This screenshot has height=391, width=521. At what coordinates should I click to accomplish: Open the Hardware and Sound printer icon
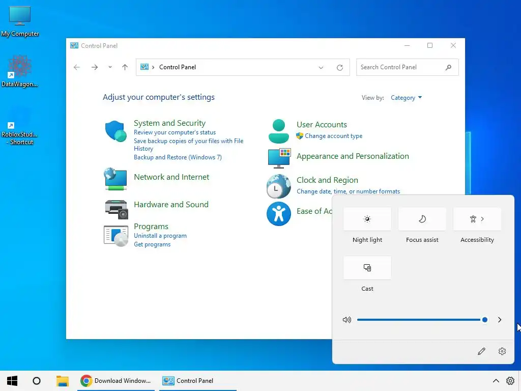[117, 209]
